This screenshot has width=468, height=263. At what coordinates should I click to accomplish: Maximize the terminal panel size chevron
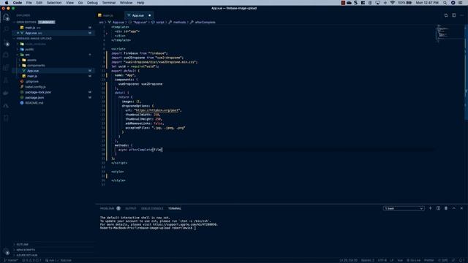tap(453, 208)
